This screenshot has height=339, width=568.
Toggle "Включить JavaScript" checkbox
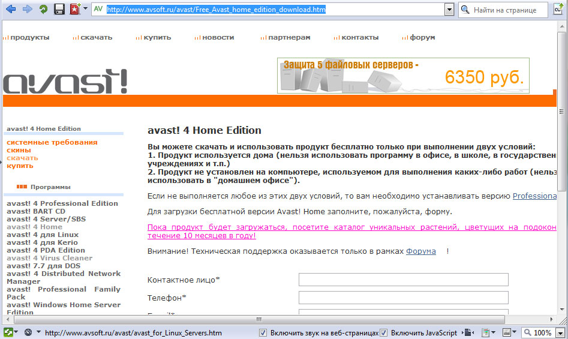[384, 332]
